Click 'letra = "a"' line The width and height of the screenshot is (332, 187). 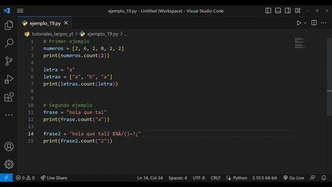pos(59,70)
